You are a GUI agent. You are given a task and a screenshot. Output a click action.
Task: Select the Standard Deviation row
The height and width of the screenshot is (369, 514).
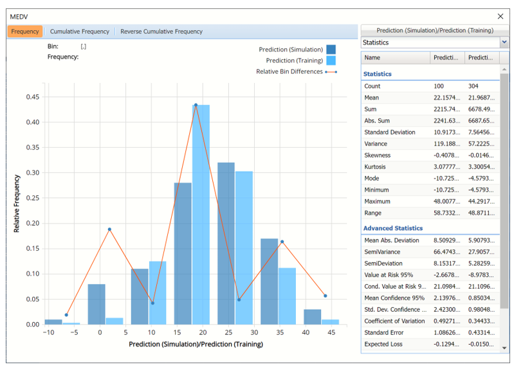coord(393,132)
